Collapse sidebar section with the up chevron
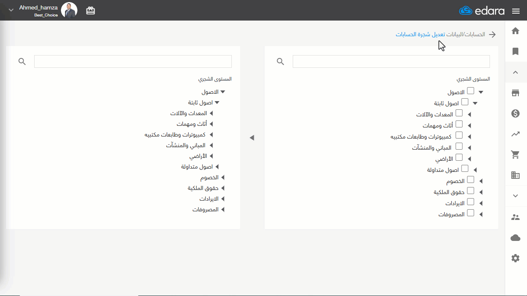527x296 pixels. click(515, 72)
